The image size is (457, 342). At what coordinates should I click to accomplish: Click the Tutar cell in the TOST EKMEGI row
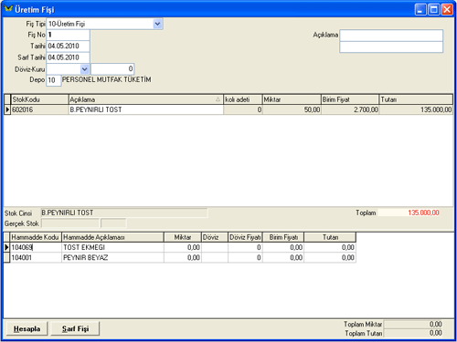click(x=330, y=247)
